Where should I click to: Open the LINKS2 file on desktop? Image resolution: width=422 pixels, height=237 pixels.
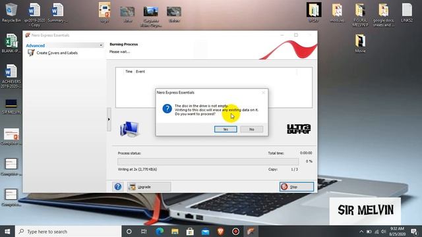pyautogui.click(x=407, y=13)
